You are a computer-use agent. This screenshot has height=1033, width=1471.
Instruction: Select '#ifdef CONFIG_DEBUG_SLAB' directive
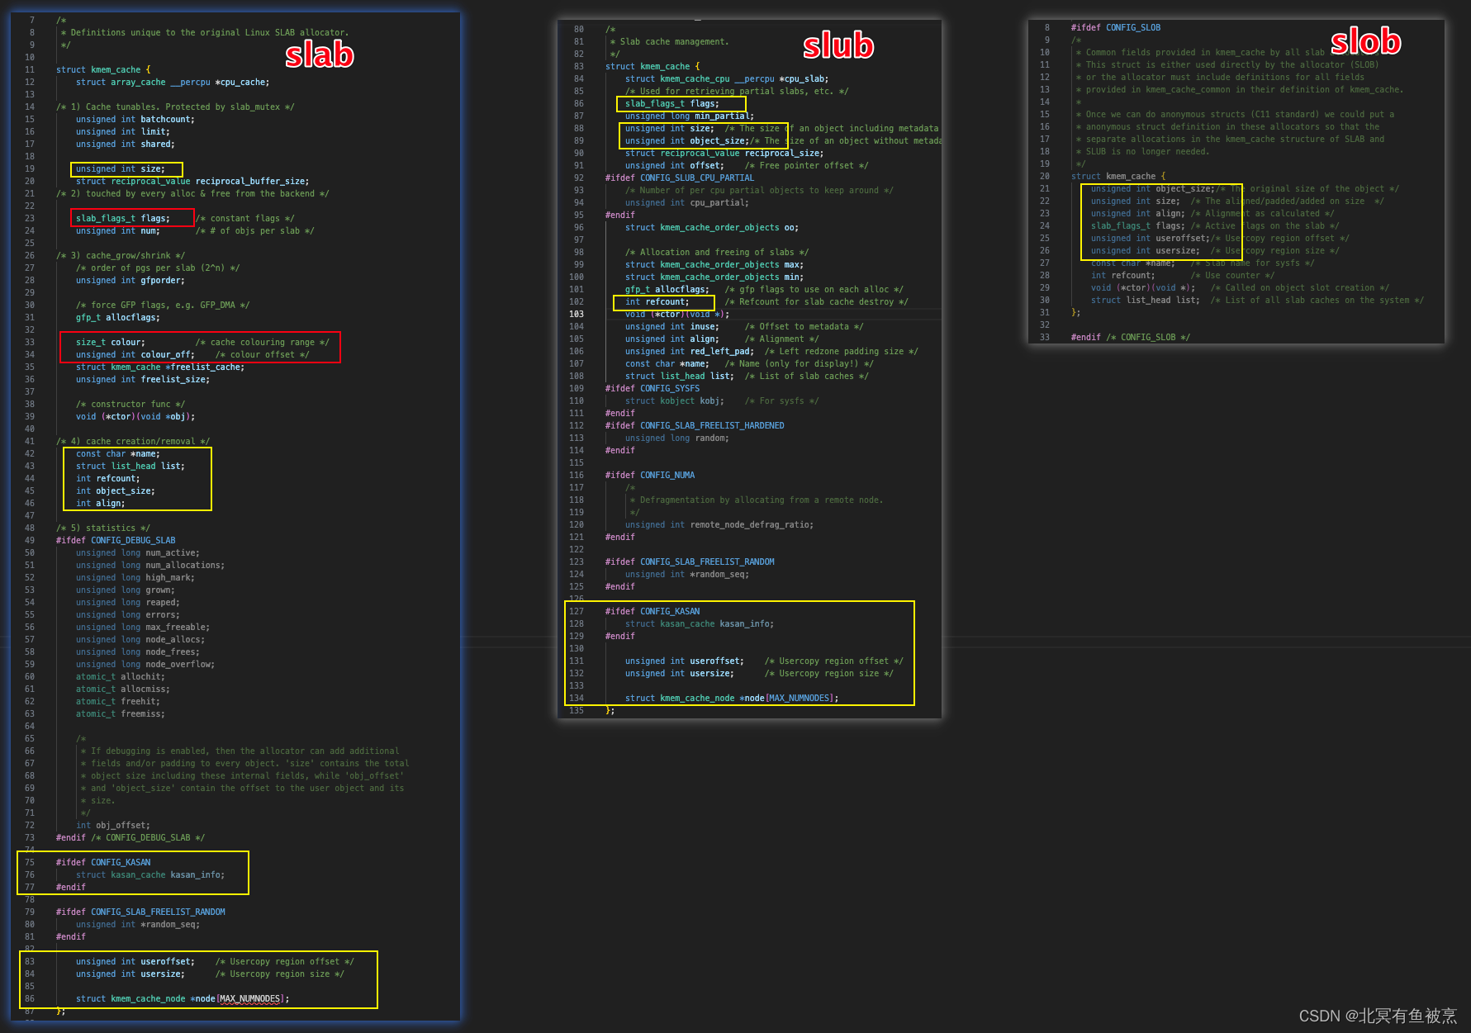[x=116, y=540]
